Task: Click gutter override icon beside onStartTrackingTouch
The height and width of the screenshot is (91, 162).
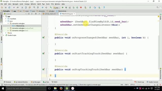Action: click(x=44, y=53)
